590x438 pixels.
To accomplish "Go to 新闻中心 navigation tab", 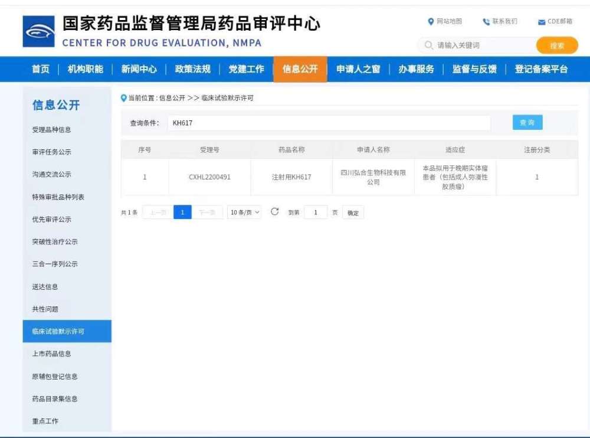I will click(x=139, y=69).
